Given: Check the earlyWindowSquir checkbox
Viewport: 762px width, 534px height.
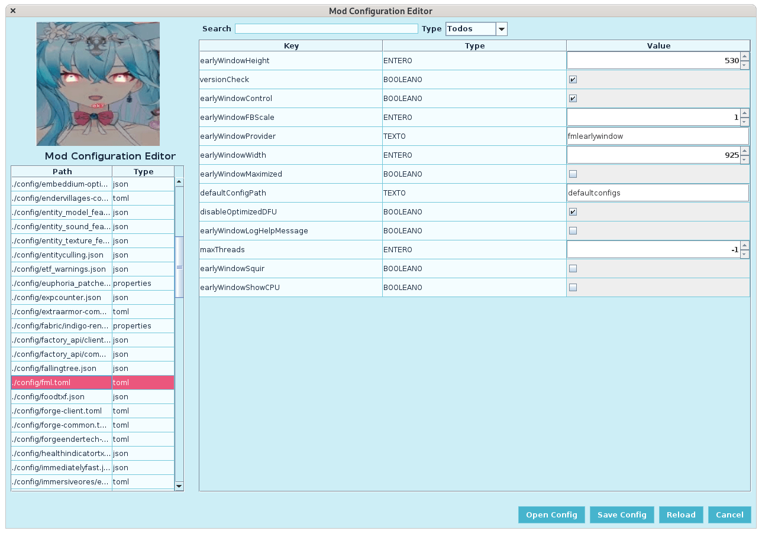Looking at the screenshot, I should click(x=573, y=269).
